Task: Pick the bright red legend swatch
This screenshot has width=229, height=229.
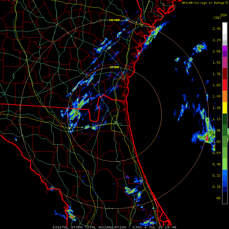Action: pyautogui.click(x=225, y=85)
